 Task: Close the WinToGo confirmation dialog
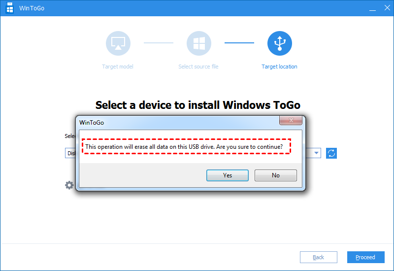[x=290, y=120]
